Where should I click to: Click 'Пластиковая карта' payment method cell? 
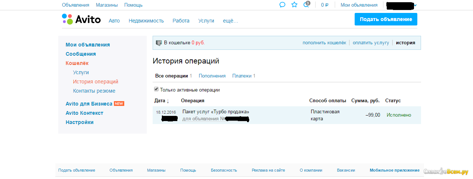click(325, 115)
